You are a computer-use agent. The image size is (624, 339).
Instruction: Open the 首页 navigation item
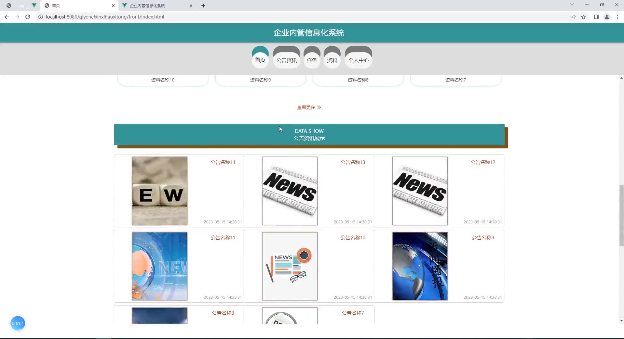tap(260, 57)
